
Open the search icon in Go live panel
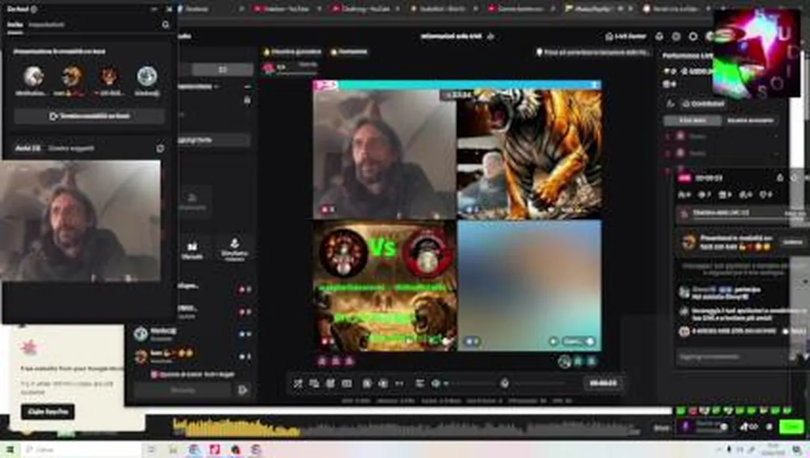[x=166, y=25]
